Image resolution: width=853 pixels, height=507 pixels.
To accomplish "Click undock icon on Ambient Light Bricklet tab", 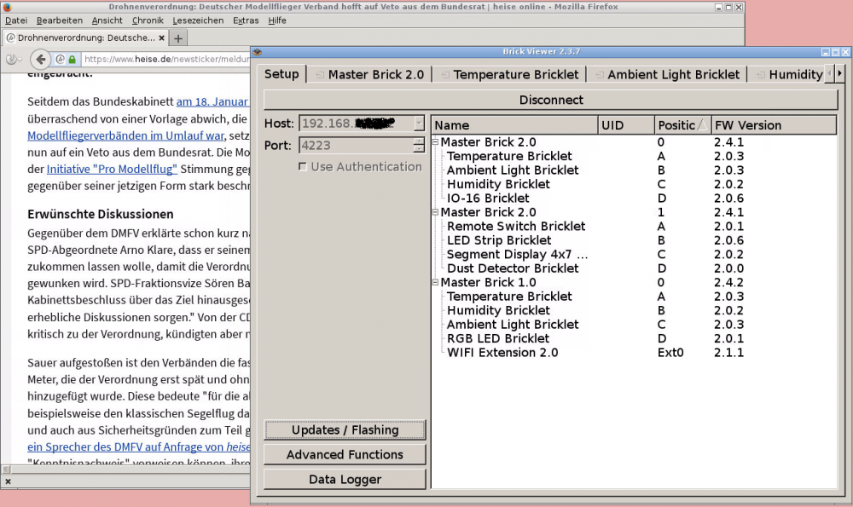I will [x=599, y=75].
